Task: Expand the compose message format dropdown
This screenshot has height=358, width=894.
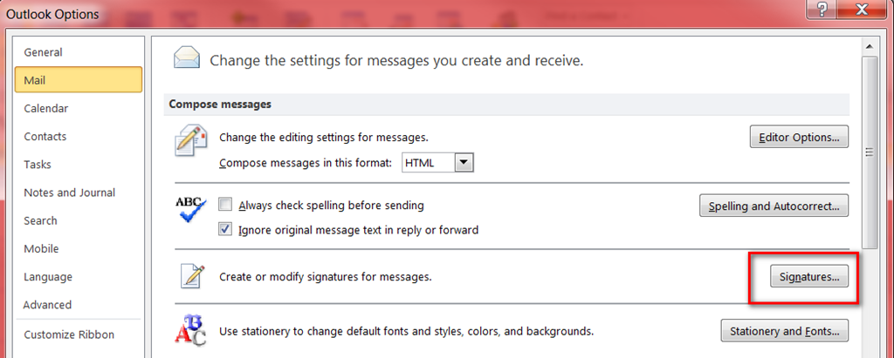Action: (464, 163)
